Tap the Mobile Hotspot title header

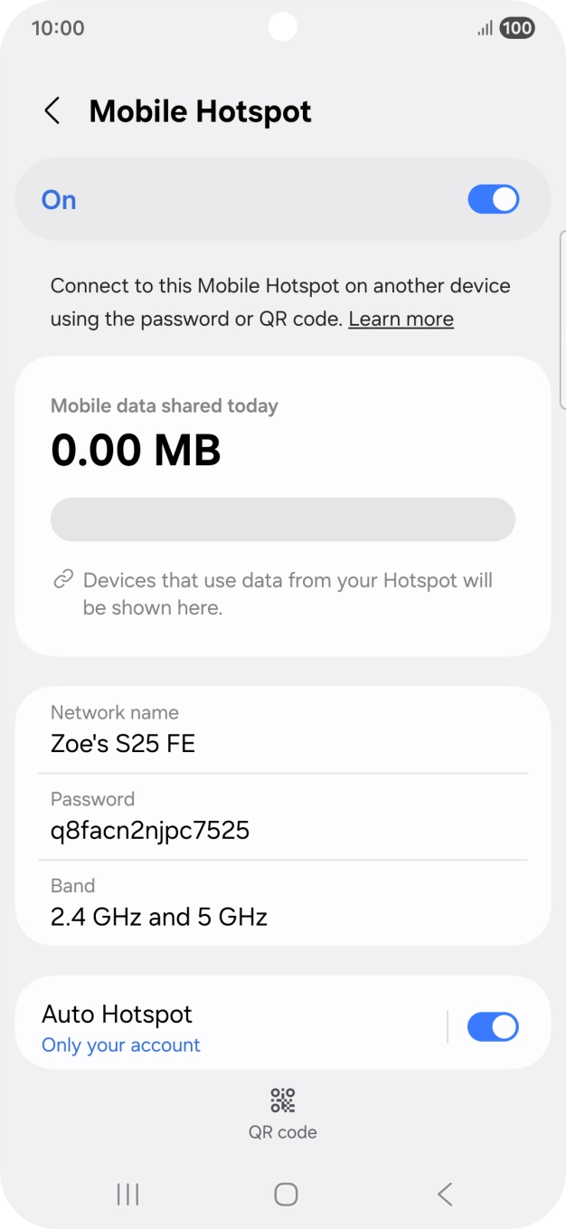(x=200, y=110)
